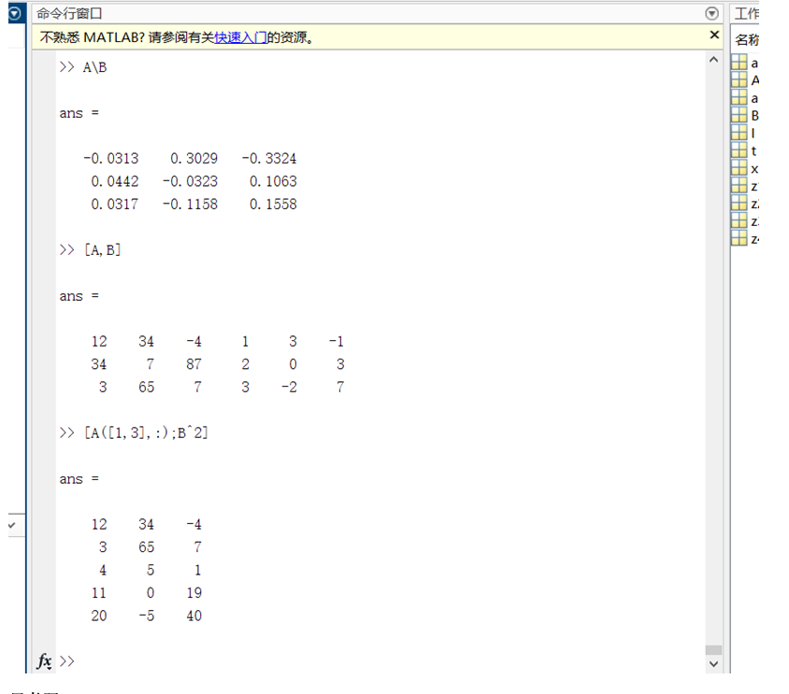Image resolution: width=789 pixels, height=694 pixels.
Task: Open variable A via its matrix icon
Action: pyautogui.click(x=738, y=79)
